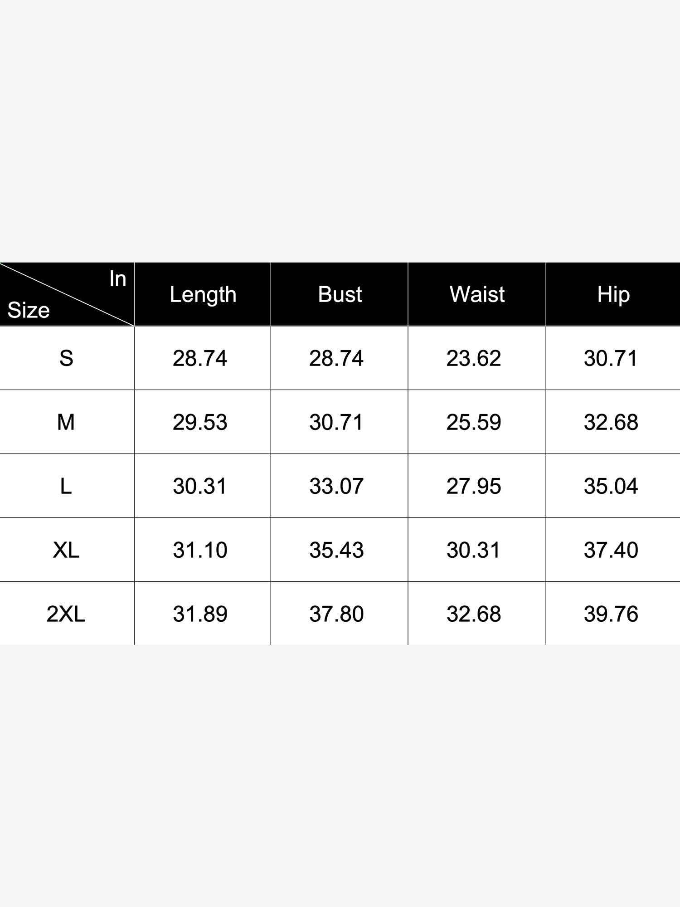Screen dimensions: 680x907
Task: Select the 2XL size row label
Action: coord(66,614)
